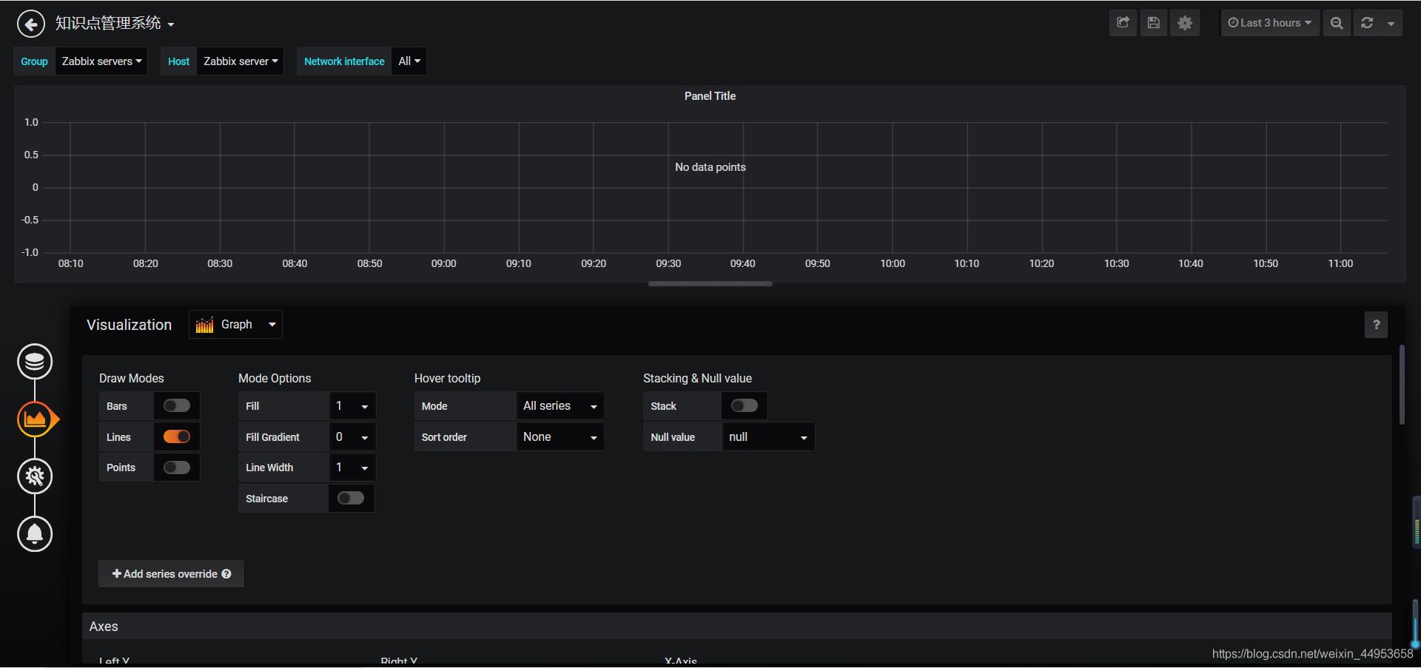This screenshot has height=668, width=1421.
Task: Click the Group variable label
Action: (x=34, y=61)
